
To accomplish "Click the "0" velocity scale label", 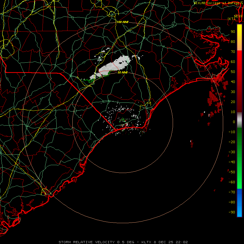I will pyautogui.click(x=234, y=122).
